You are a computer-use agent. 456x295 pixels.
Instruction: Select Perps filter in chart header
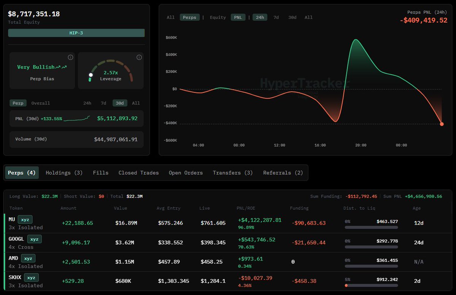[190, 18]
